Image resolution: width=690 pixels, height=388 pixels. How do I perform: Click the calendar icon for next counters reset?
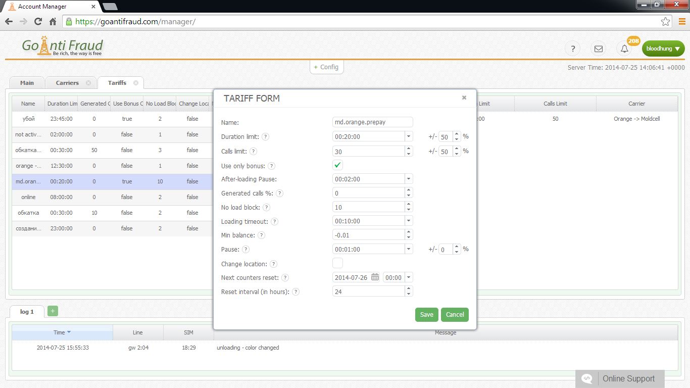point(375,277)
